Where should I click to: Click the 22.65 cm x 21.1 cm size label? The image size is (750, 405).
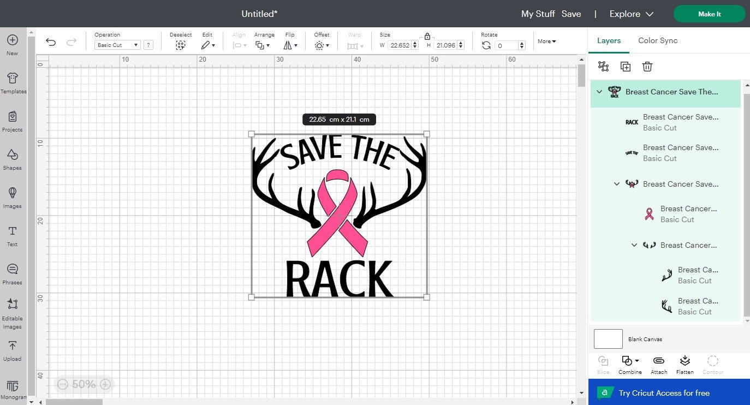tap(339, 119)
